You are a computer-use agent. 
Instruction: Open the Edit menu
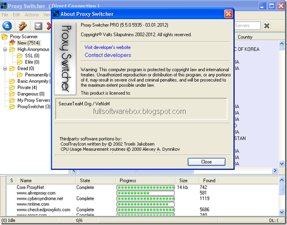[x=16, y=15]
